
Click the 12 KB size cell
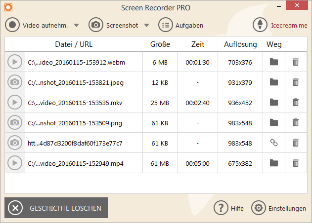pos(160,82)
